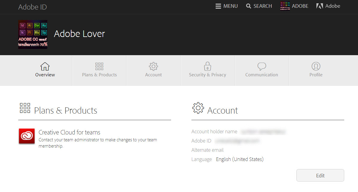Click the 'Alternate email' label
358x192 pixels.
pyautogui.click(x=207, y=150)
